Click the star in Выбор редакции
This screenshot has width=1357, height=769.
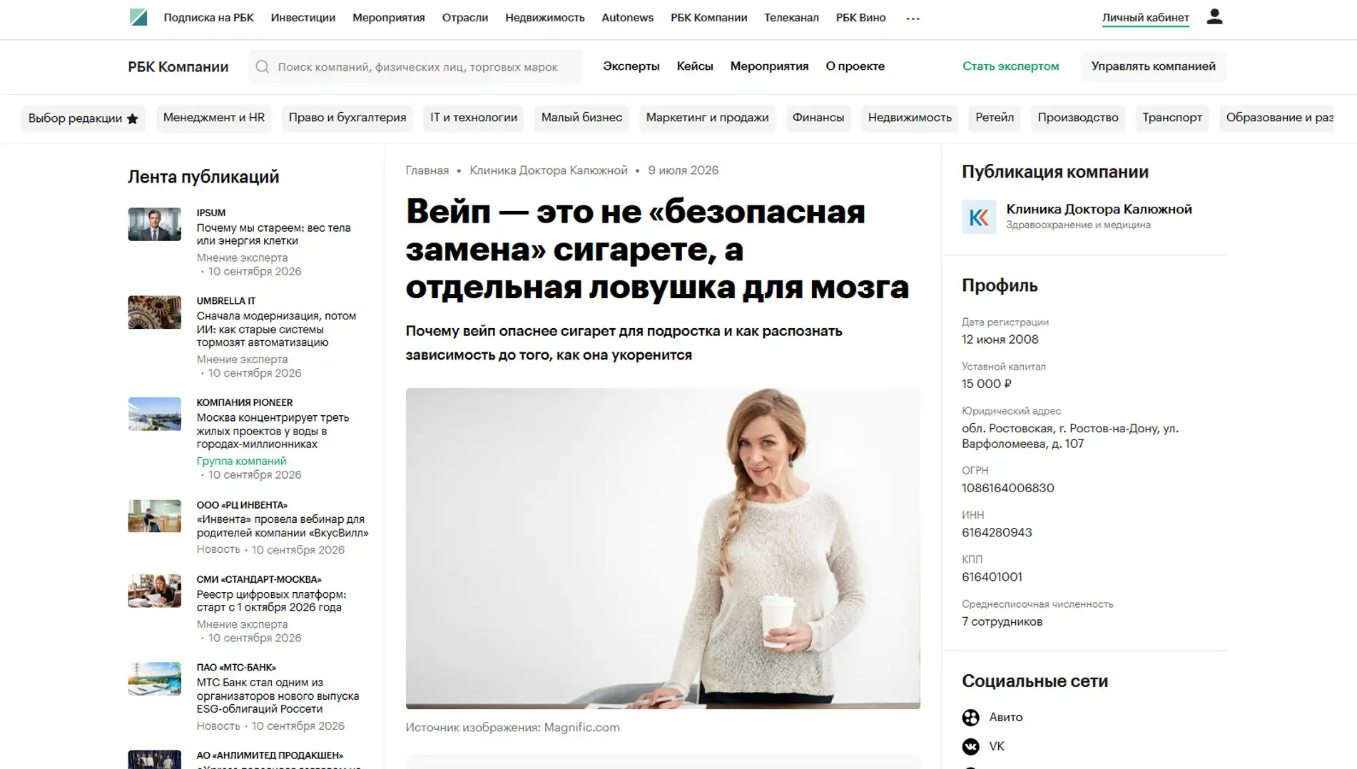(x=132, y=118)
